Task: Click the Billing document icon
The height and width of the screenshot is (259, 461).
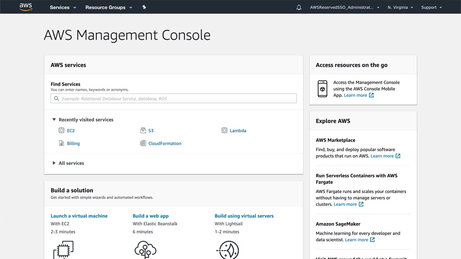Action: coord(61,143)
